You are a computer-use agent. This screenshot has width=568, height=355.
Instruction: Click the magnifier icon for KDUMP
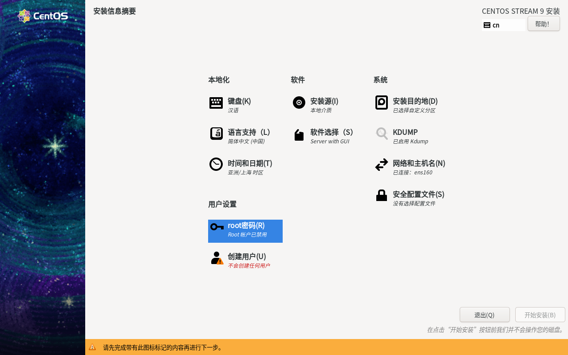[x=382, y=134]
